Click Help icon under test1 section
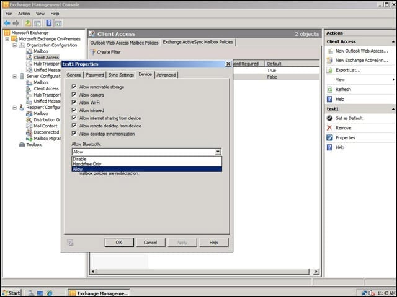 coord(329,147)
